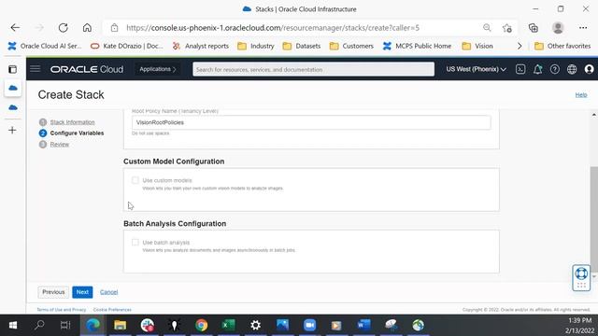This screenshot has width=598, height=336.
Task: Open the Industry favorites folder
Action: coord(256,46)
